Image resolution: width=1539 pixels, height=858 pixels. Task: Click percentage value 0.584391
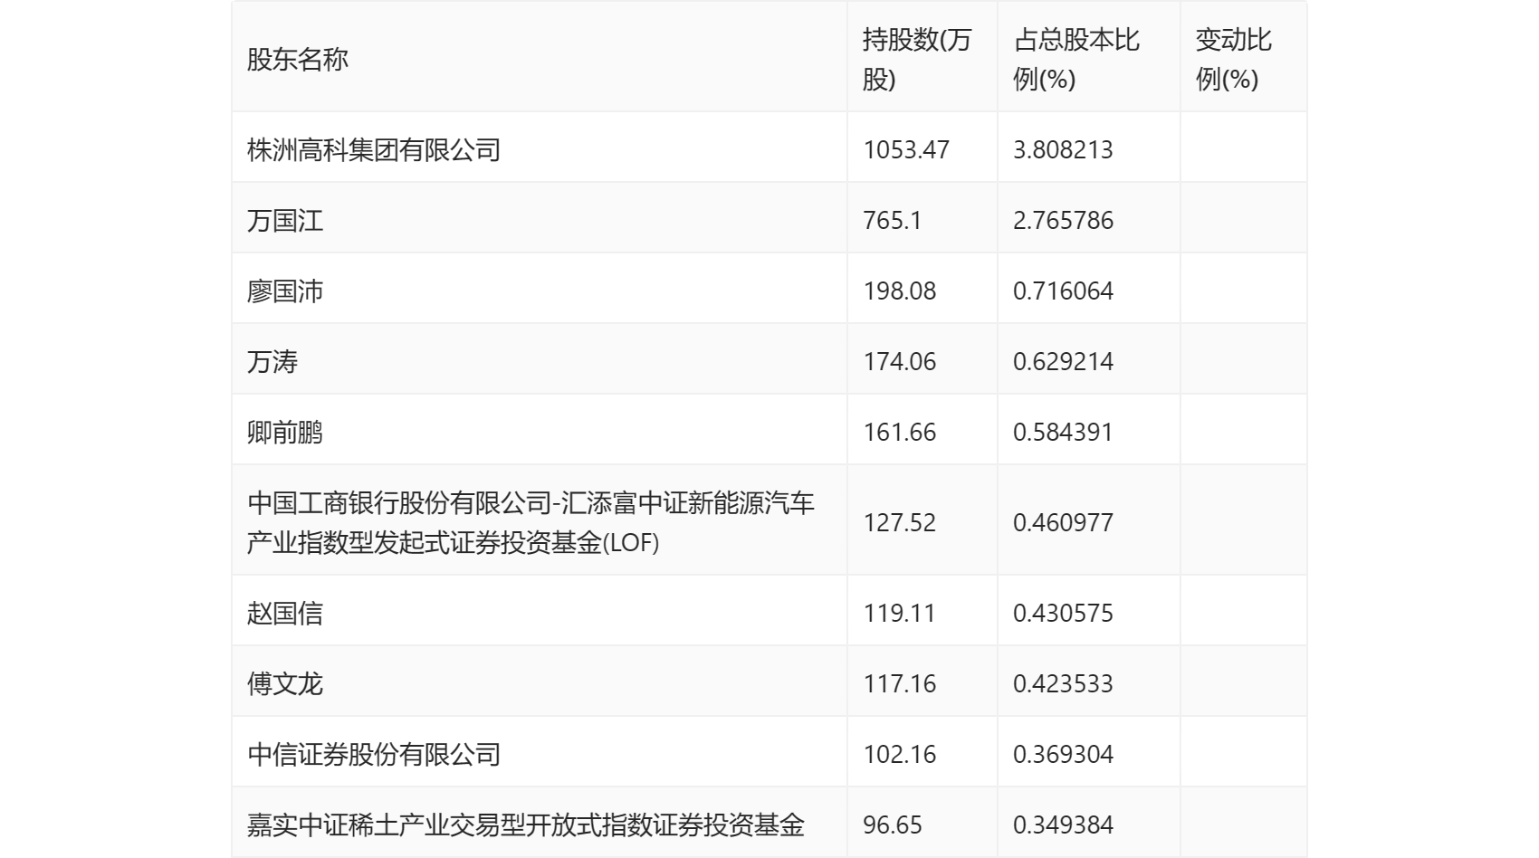[x=1063, y=432]
